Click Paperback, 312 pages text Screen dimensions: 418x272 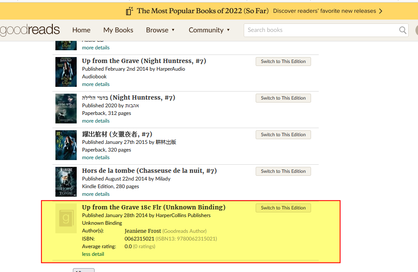click(107, 113)
